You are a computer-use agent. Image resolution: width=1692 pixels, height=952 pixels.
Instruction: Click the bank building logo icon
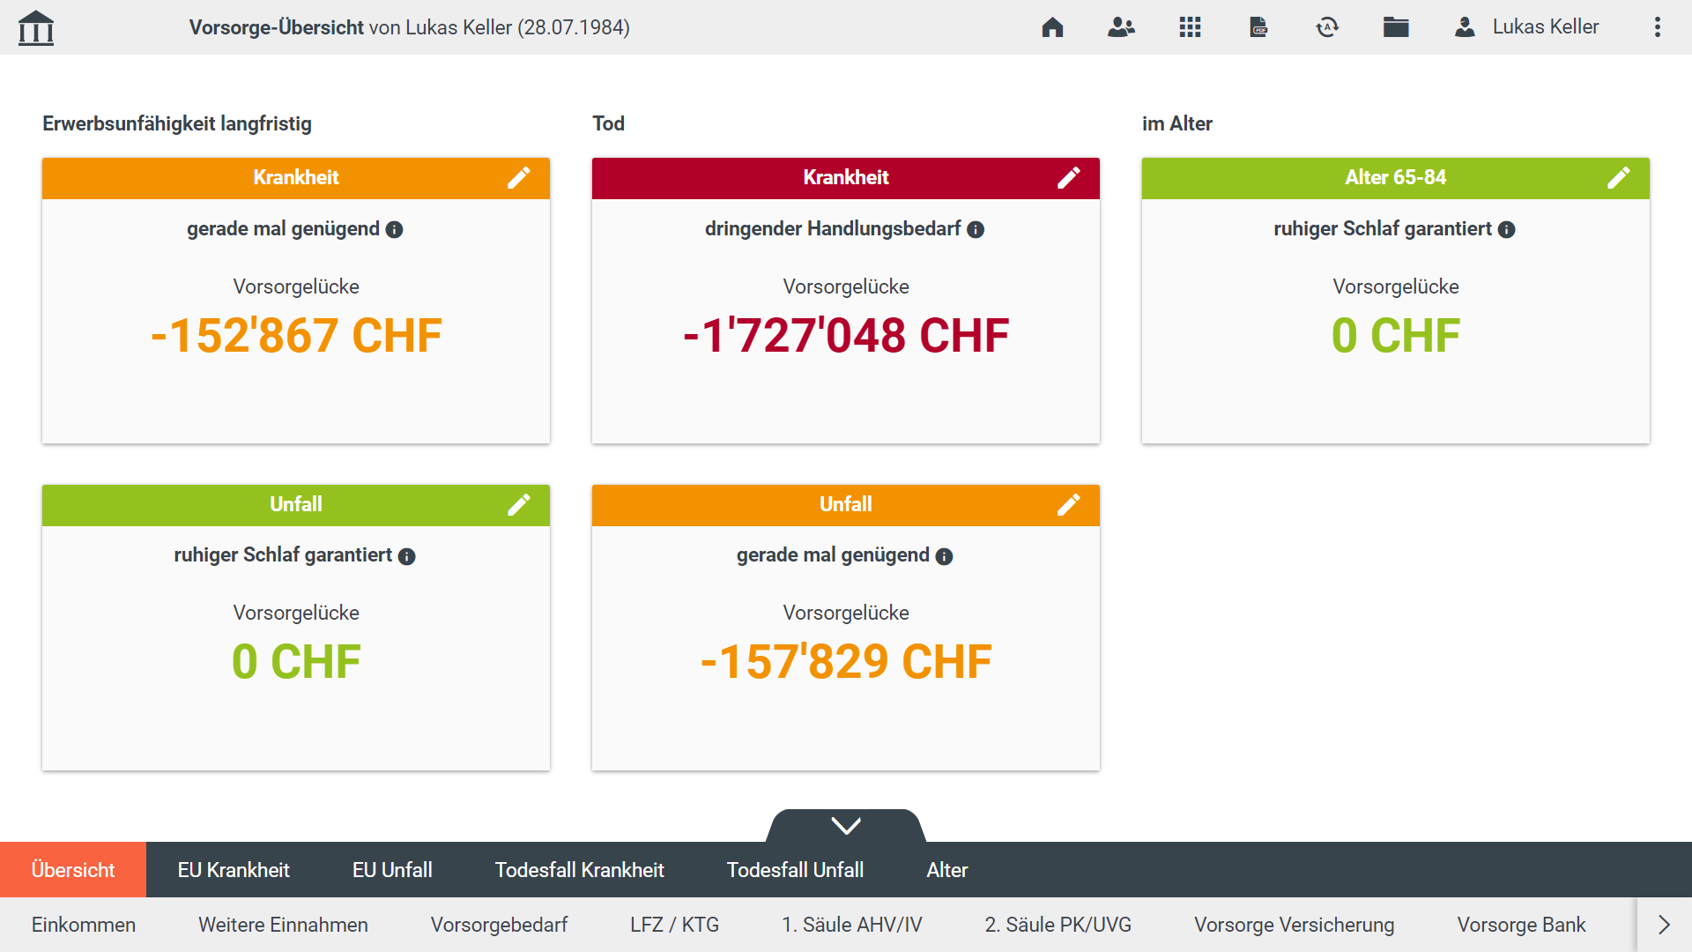coord(36,27)
